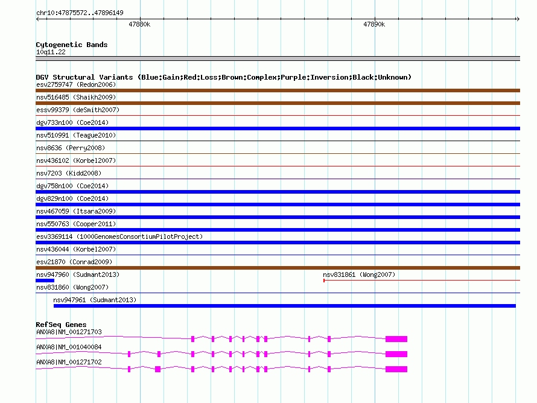Click the 47880k ruler tick mark

pyautogui.click(x=140, y=19)
